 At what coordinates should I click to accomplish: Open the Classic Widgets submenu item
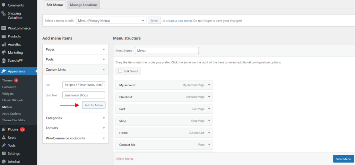[13, 100]
